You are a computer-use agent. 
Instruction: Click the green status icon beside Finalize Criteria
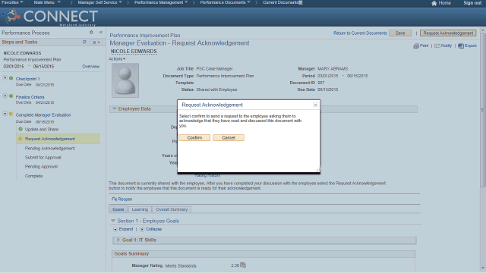[x=11, y=96]
